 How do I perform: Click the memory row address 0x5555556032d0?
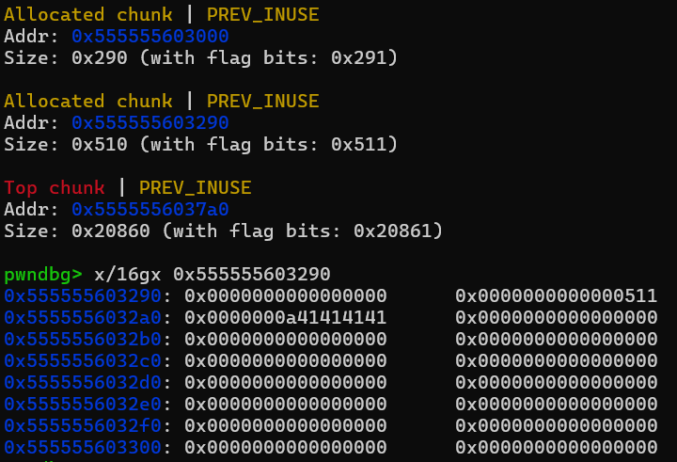coord(83,382)
